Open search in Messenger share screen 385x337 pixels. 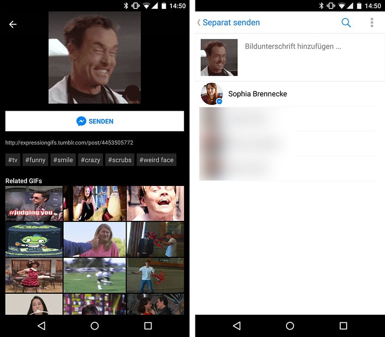(346, 23)
